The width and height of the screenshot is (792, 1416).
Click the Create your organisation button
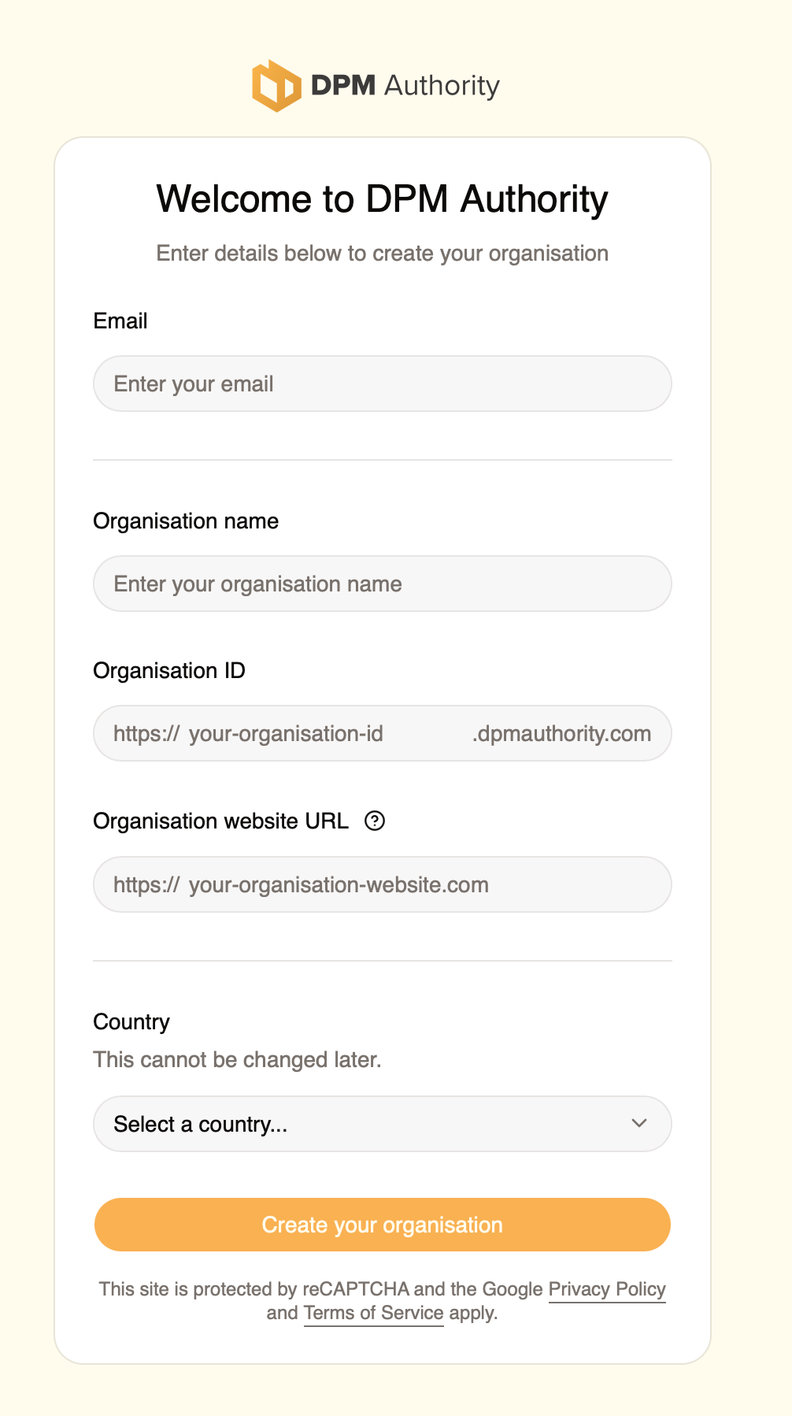pyautogui.click(x=382, y=1224)
